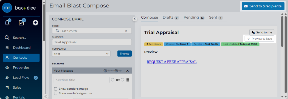Click the Sender Is Test Smith tag
288x99 pixels.
(206, 44)
